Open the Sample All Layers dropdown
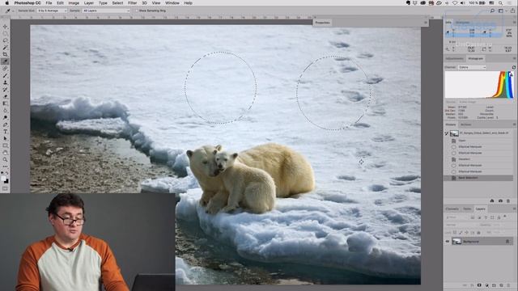 106,11
